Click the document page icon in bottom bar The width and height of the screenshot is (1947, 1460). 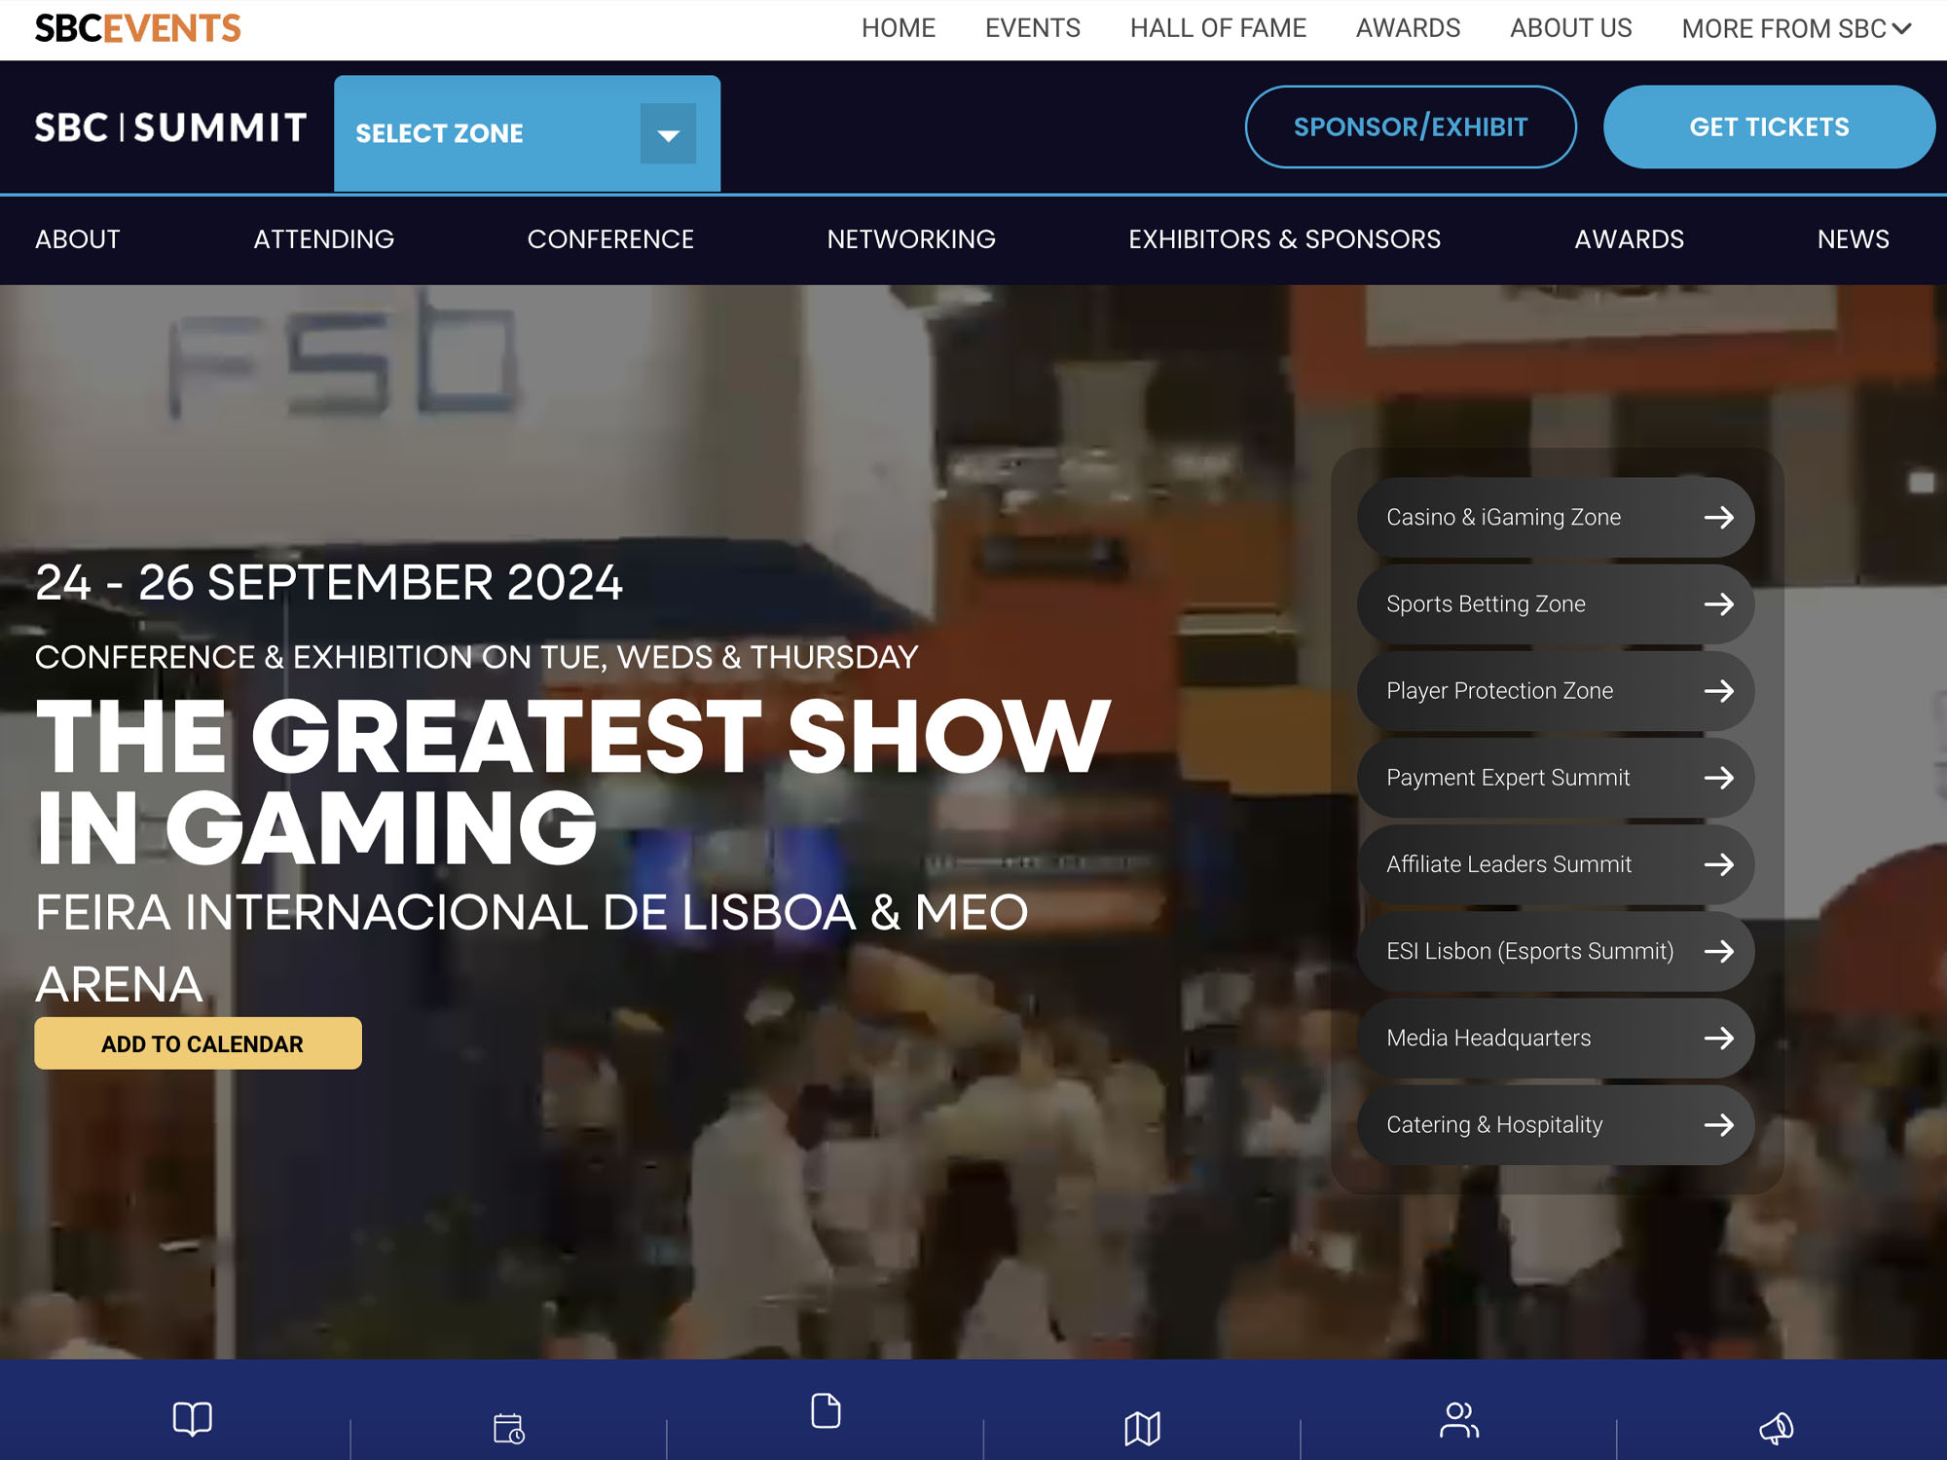[826, 1410]
